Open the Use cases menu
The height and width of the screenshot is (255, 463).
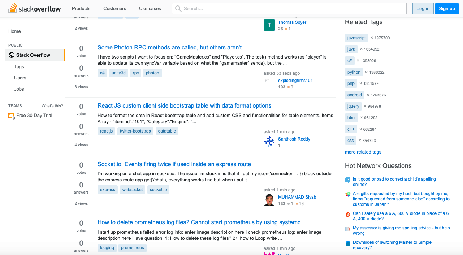point(150,8)
